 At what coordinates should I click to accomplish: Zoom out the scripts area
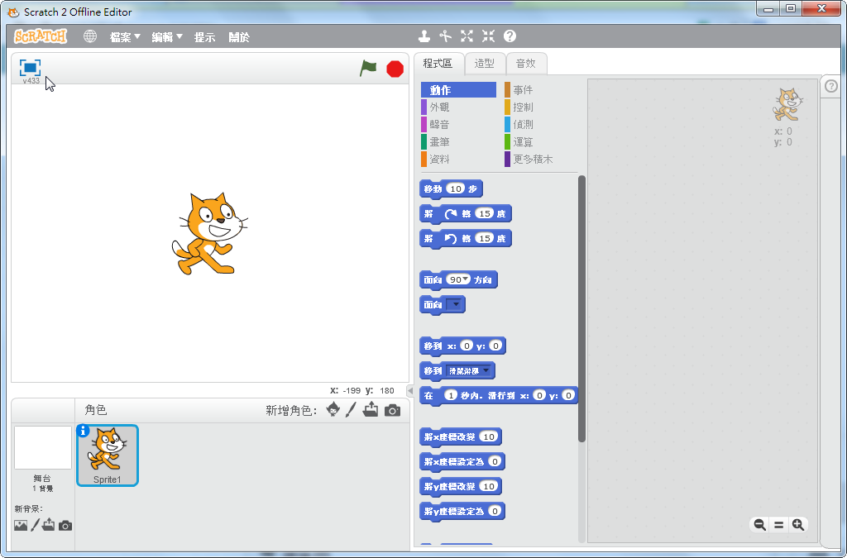tap(759, 525)
